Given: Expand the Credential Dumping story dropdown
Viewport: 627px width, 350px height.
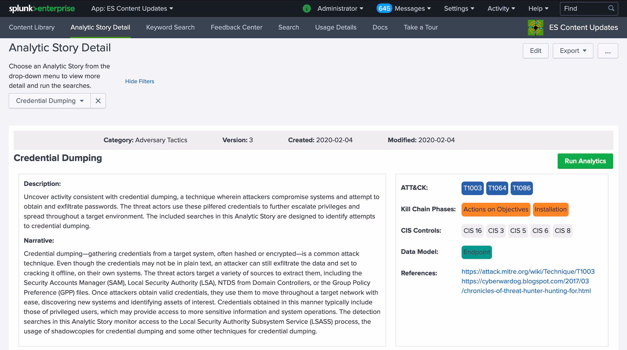Looking at the screenshot, I should tap(50, 101).
